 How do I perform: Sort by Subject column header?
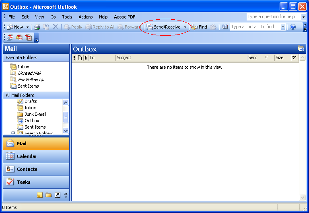tap(181, 58)
